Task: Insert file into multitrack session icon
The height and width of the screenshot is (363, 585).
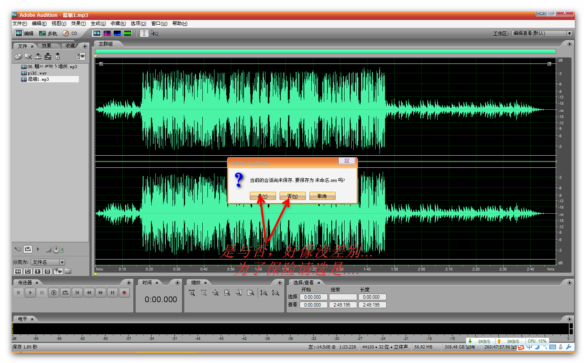Action: pyautogui.click(x=48, y=56)
